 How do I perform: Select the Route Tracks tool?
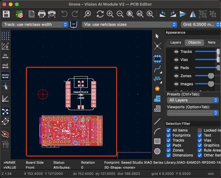(157, 69)
